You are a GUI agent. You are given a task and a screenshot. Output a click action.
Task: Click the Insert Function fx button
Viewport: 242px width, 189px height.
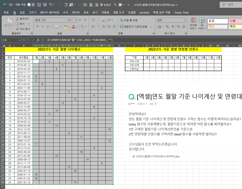[38, 40]
